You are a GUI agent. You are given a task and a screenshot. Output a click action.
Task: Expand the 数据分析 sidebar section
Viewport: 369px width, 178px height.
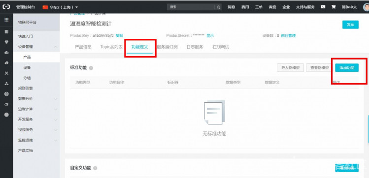click(x=56, y=99)
